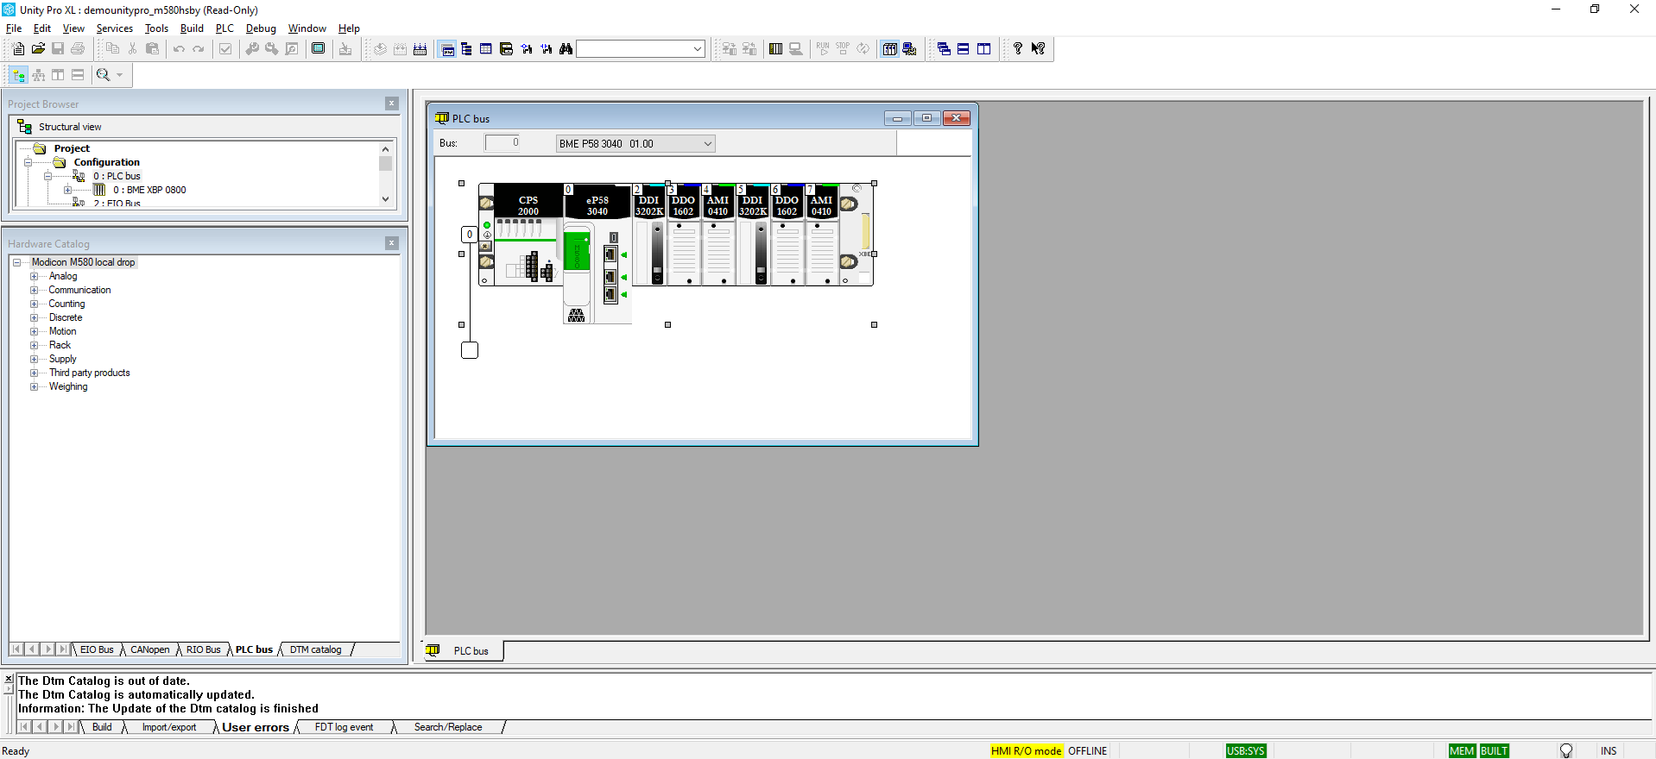The height and width of the screenshot is (759, 1656).
Task: Open the Tools menu
Action: 156,28
